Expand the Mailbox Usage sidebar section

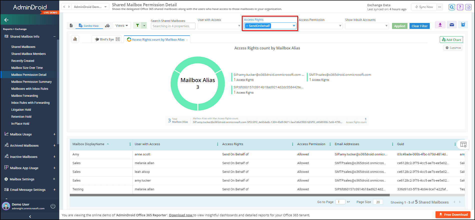tap(54, 134)
